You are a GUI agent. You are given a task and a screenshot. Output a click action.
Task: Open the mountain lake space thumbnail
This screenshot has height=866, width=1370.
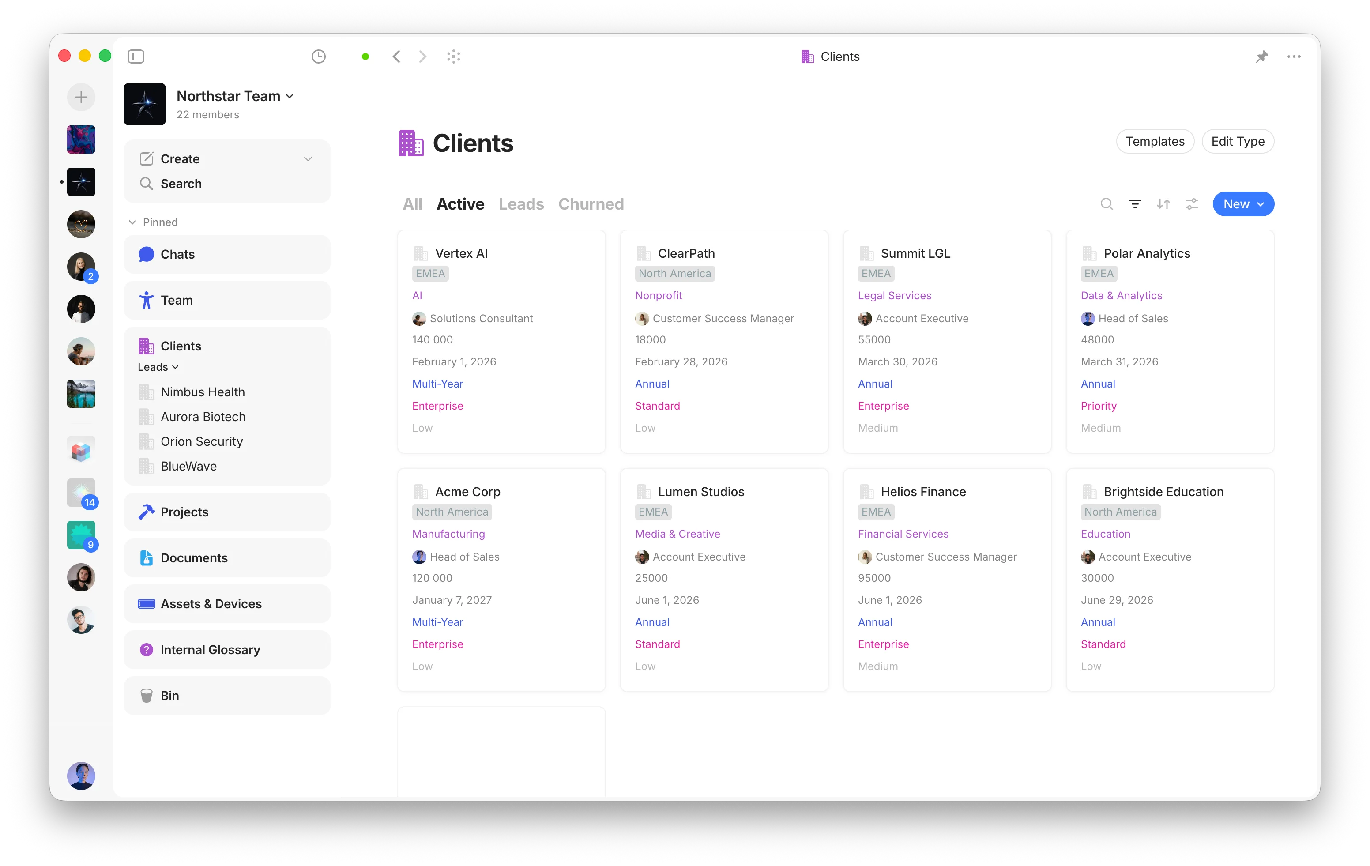tap(81, 394)
